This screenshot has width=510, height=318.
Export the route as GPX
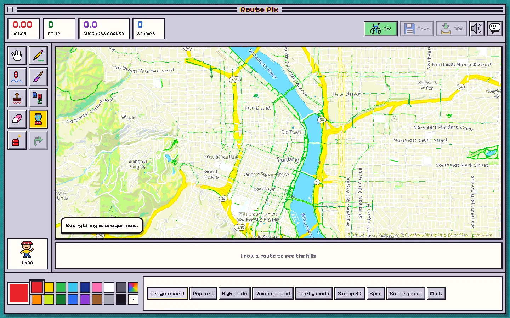click(452, 29)
